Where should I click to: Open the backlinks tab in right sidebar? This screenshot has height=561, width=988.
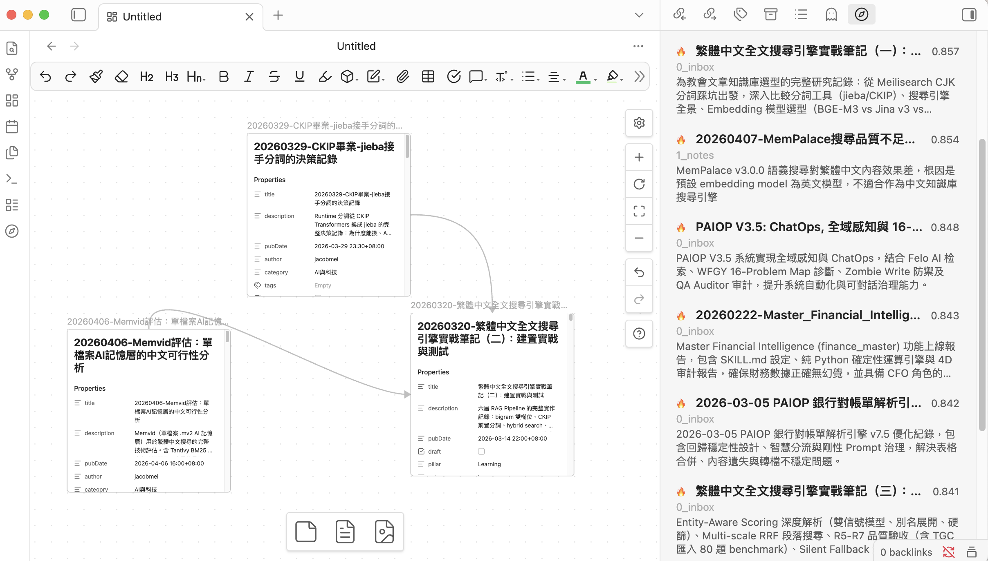(x=679, y=14)
